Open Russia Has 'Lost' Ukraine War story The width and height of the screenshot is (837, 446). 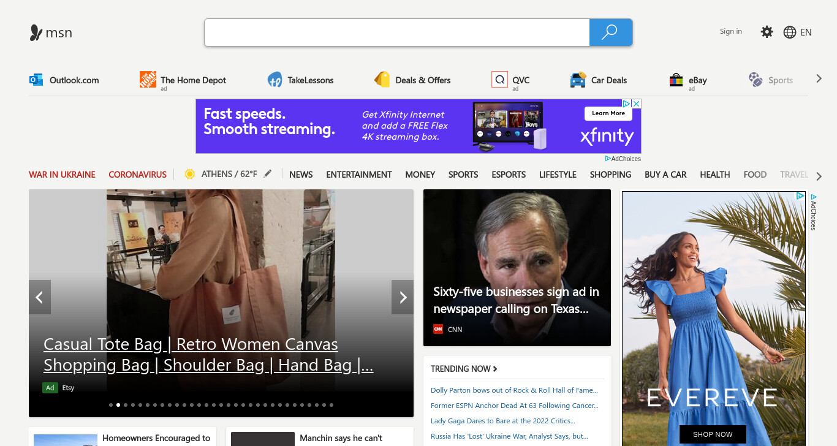pyautogui.click(x=509, y=436)
